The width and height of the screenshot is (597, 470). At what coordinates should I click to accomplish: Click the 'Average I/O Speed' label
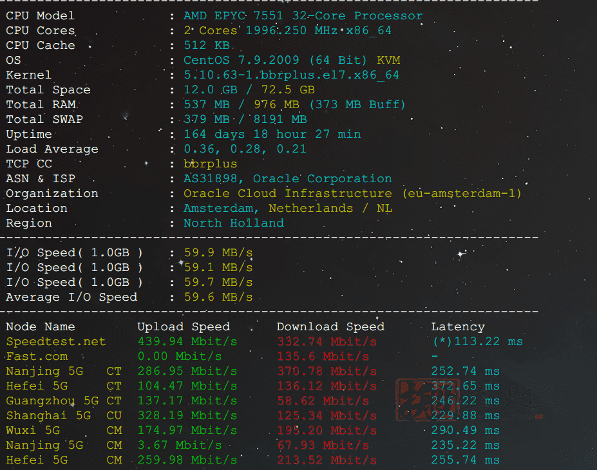[x=71, y=297]
